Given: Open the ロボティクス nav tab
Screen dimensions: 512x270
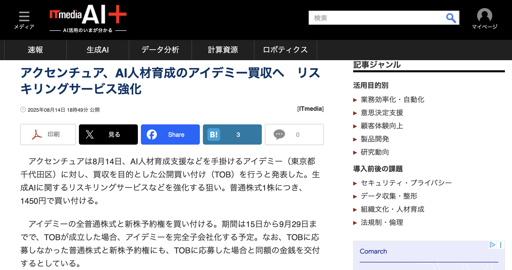Looking at the screenshot, I should pyautogui.click(x=285, y=50).
